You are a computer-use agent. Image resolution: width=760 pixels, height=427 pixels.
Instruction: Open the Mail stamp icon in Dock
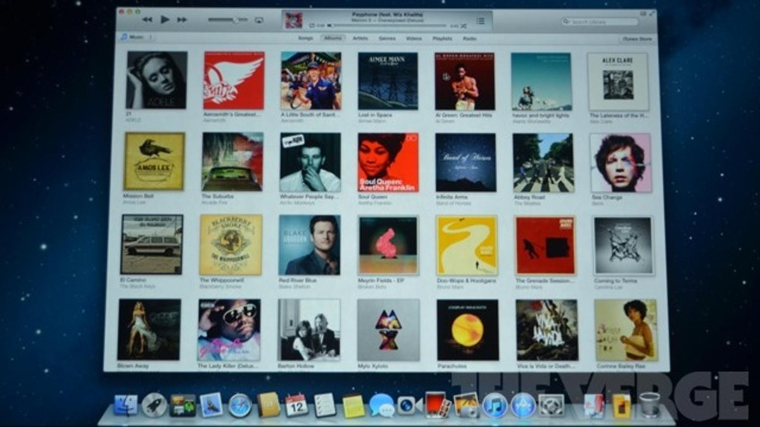(211, 405)
